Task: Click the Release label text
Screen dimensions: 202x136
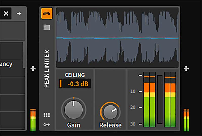Action: pyautogui.click(x=111, y=125)
